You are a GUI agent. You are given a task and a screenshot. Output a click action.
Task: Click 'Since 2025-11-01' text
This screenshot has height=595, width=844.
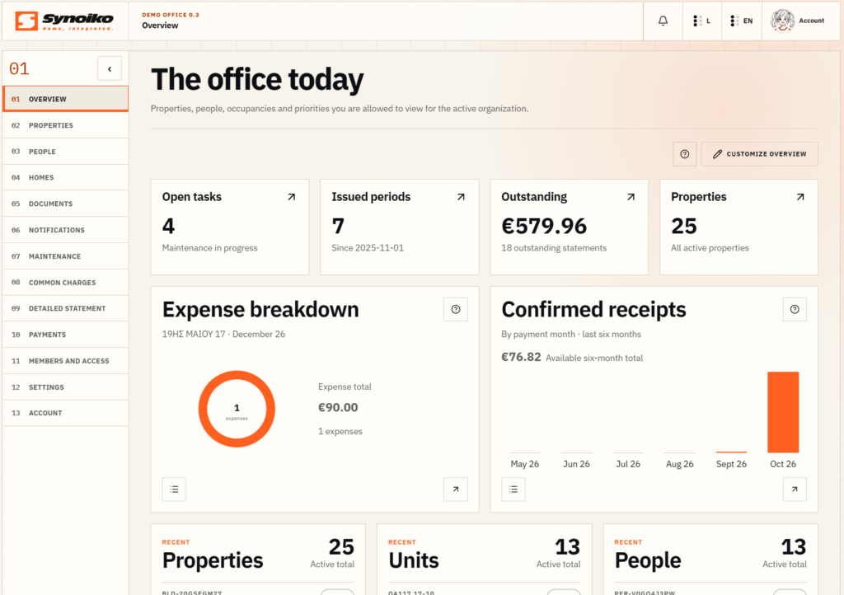coord(368,248)
